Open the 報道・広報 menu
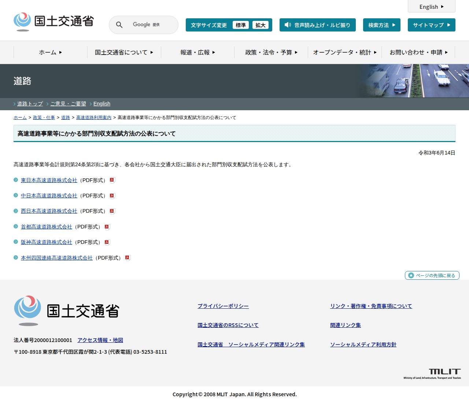Image resolution: width=469 pixels, height=405 pixels. click(197, 52)
